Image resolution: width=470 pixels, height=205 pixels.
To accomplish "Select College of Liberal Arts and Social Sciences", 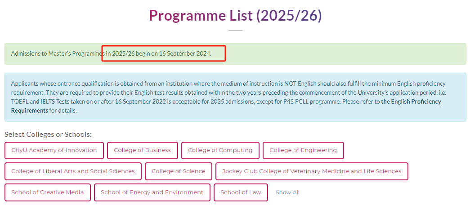I will (x=73, y=171).
